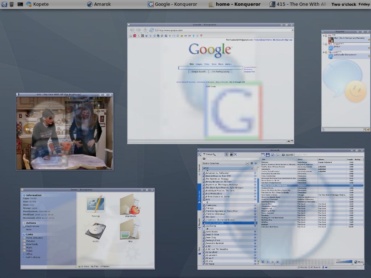Click the video frame in the 415 player window
The height and width of the screenshot is (278, 371).
point(64,133)
